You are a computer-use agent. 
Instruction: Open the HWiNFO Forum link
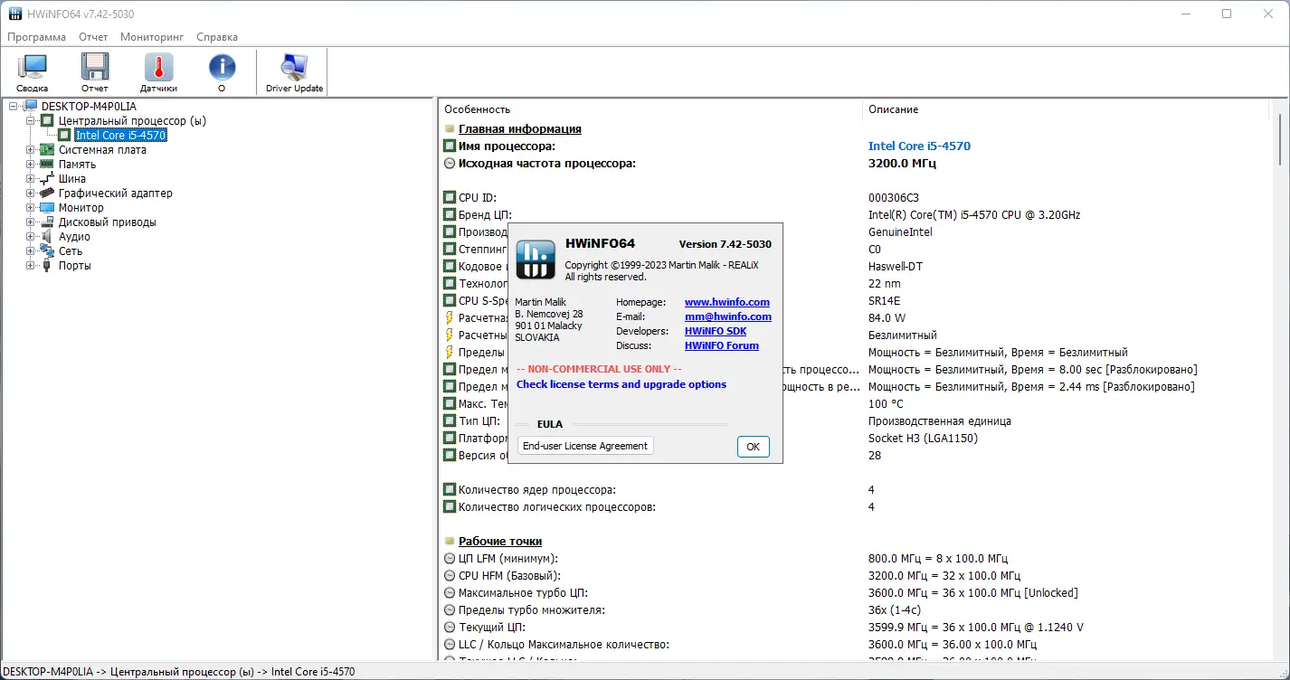point(722,345)
